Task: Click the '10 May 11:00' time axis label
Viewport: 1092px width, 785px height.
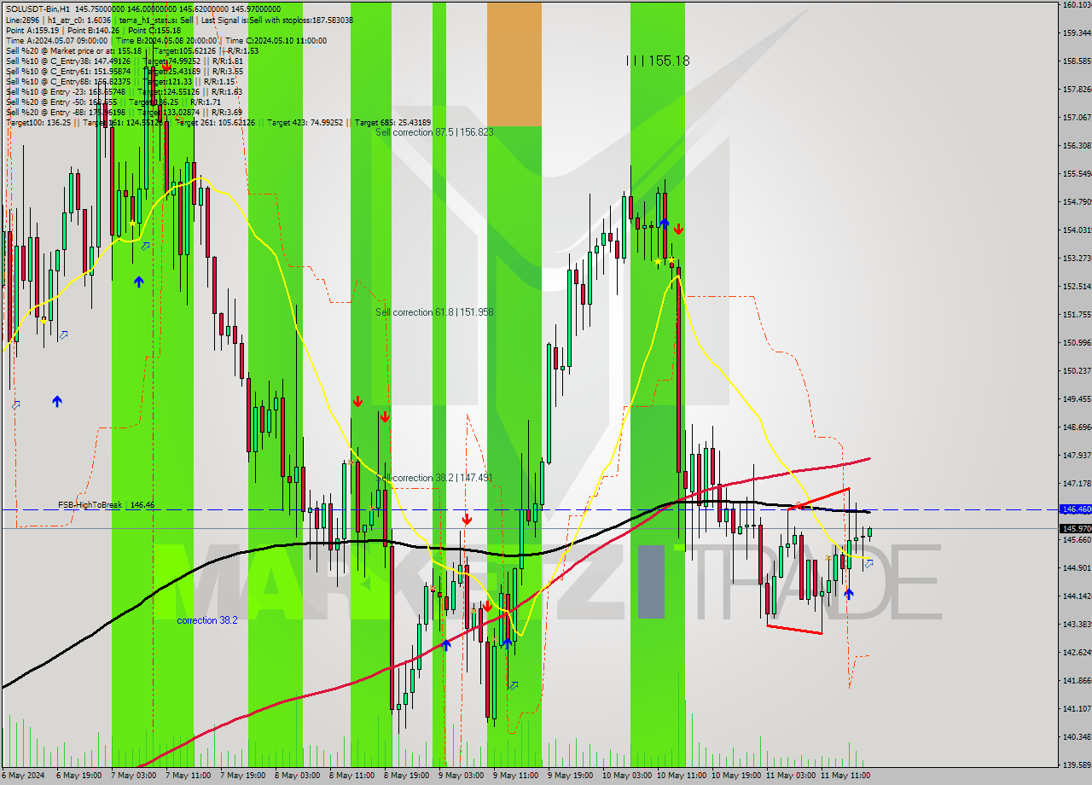Action: click(680, 776)
